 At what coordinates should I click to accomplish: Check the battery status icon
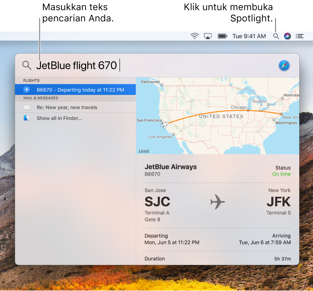(x=222, y=36)
